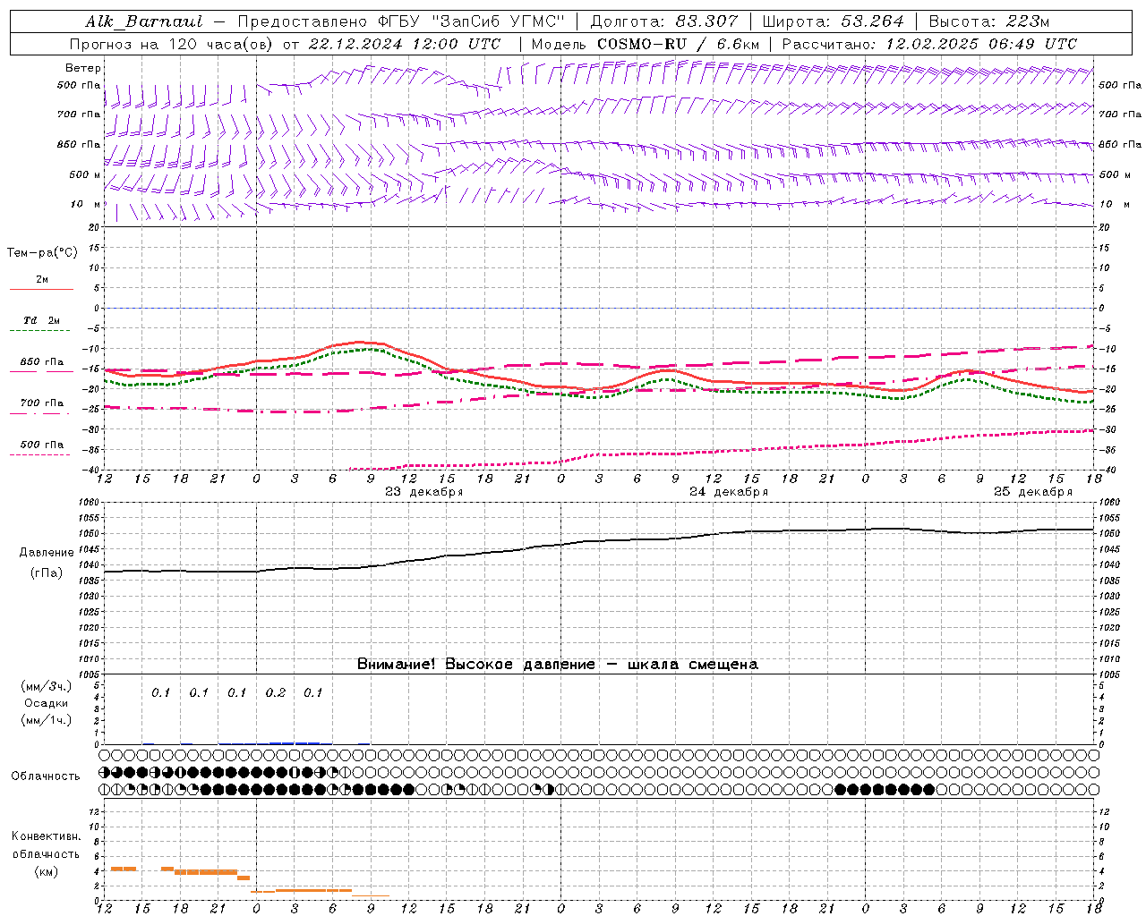
Task: Click the 0.2 precipitation value
Action: [x=275, y=693]
